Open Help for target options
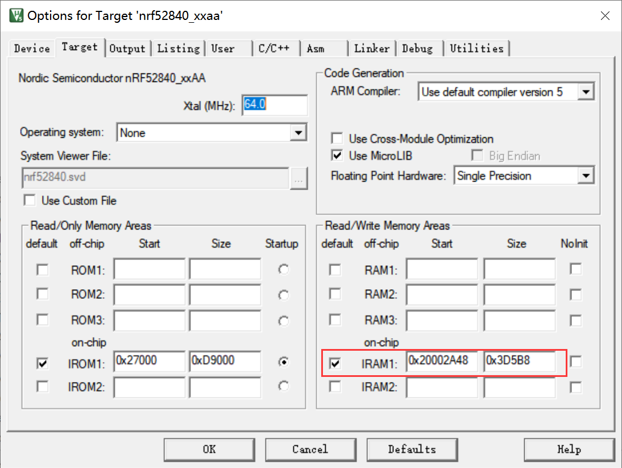The image size is (622, 468). point(569,449)
